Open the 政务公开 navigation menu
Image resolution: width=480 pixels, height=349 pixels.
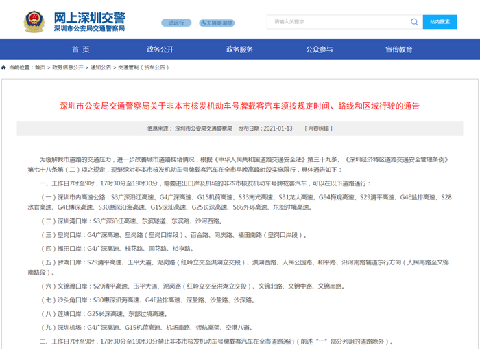pyautogui.click(x=160, y=49)
